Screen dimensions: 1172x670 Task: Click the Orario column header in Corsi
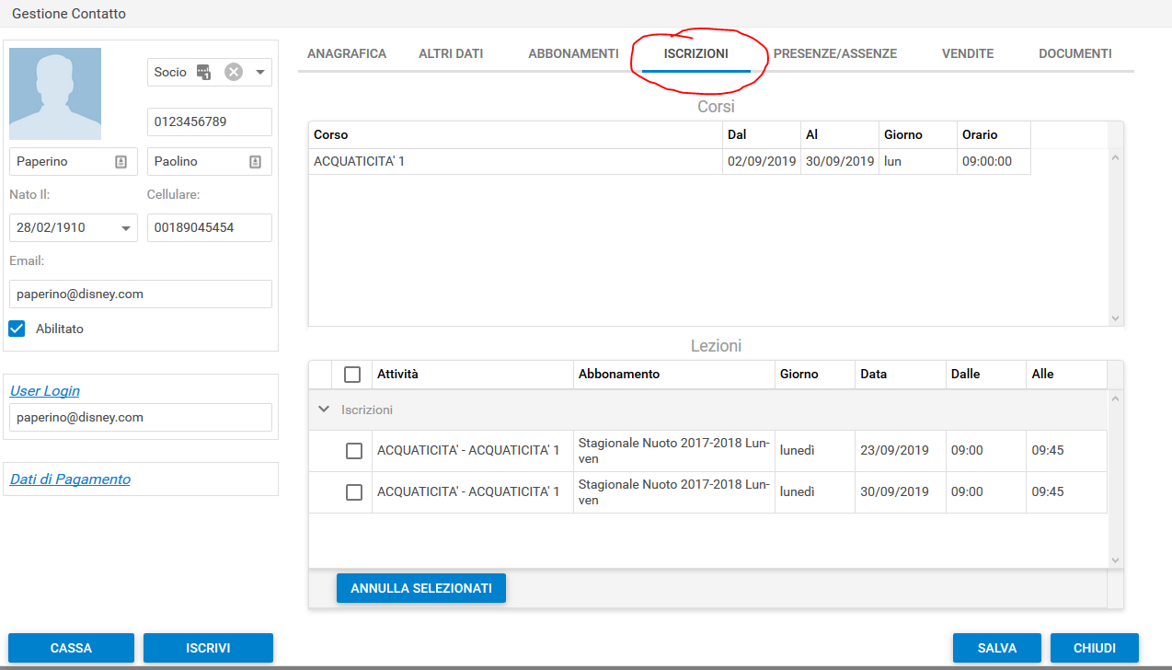(x=994, y=134)
